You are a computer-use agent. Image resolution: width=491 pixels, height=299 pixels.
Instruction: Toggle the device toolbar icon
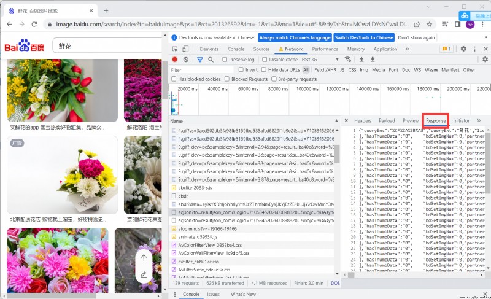(185, 49)
